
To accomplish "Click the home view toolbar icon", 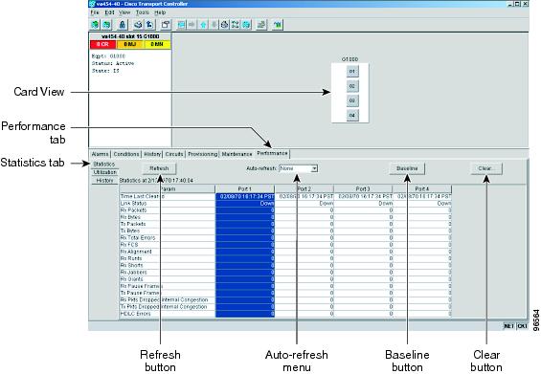I will (x=225, y=25).
